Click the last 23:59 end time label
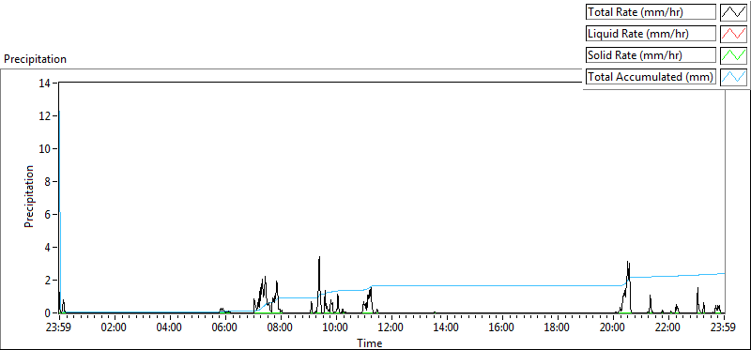 click(x=724, y=328)
